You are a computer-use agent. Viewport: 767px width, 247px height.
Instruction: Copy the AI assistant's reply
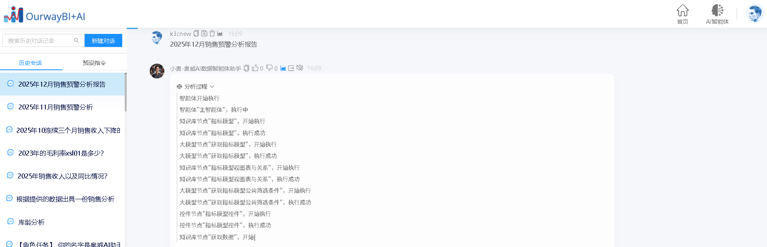pos(246,68)
